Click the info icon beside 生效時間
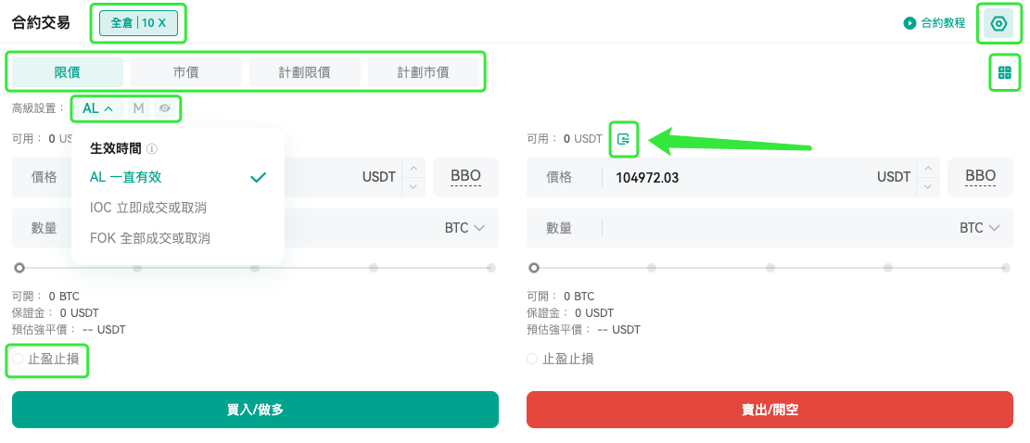The width and height of the screenshot is (1030, 443). (x=152, y=149)
